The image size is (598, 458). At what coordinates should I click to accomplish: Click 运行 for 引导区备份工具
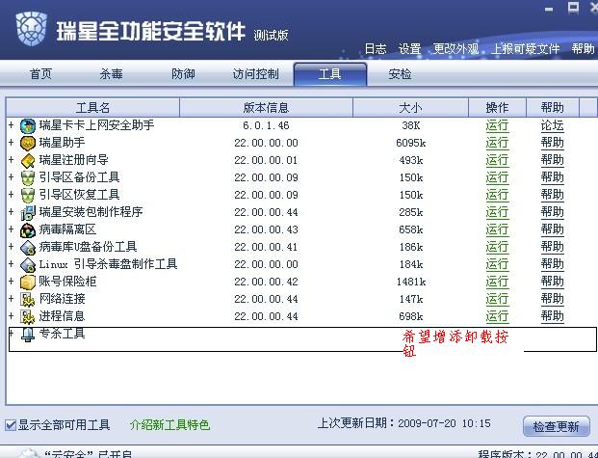tap(497, 177)
